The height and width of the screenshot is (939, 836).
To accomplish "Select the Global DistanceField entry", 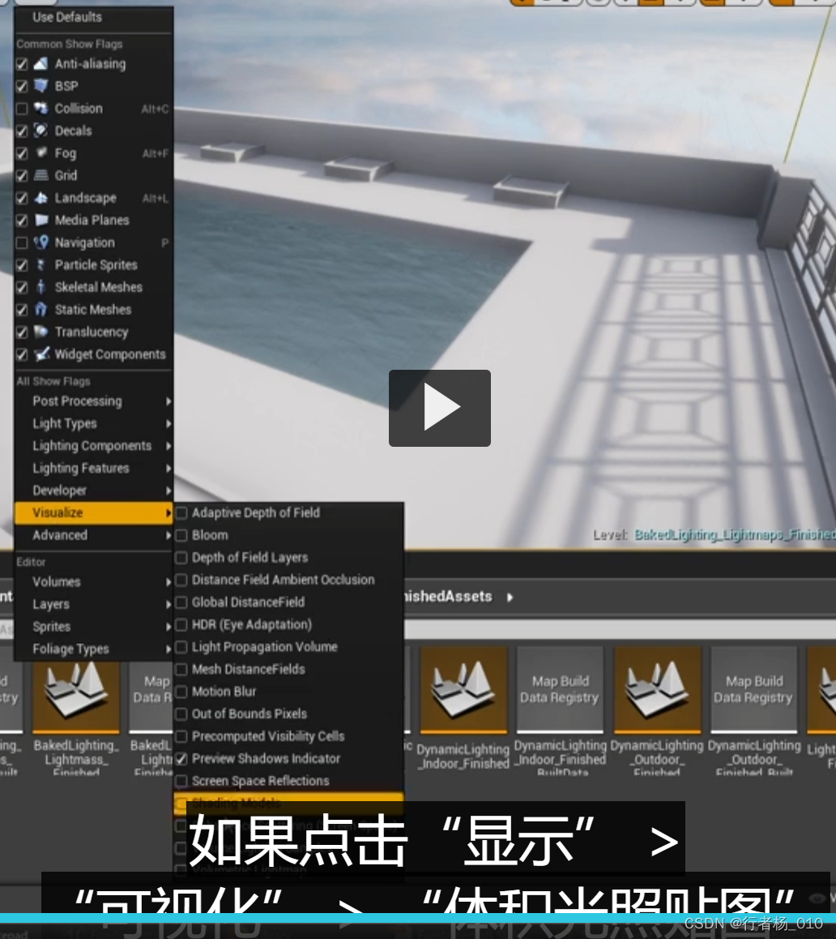I will [x=289, y=602].
